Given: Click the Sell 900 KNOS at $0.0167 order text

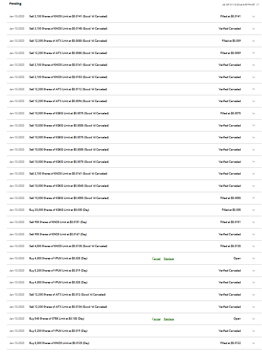Looking at the screenshot, I should pos(58,234).
